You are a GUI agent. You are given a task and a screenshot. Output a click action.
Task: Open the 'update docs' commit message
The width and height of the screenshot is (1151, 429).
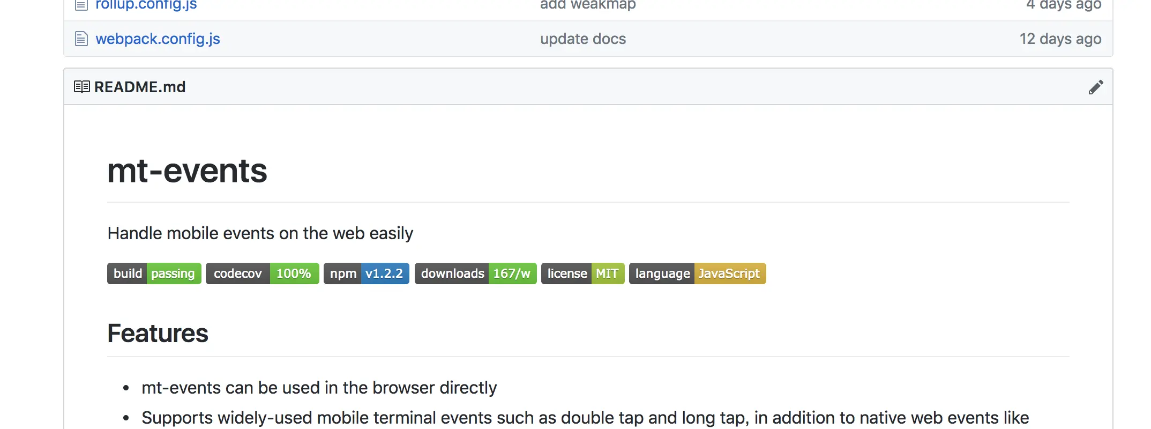tap(582, 38)
